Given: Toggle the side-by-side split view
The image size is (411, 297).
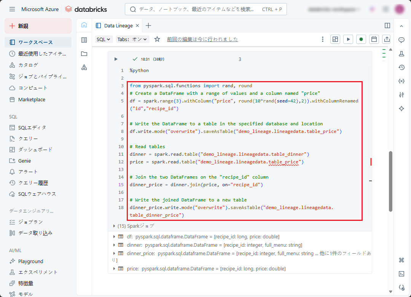Looking at the screenshot, I should click(387, 26).
